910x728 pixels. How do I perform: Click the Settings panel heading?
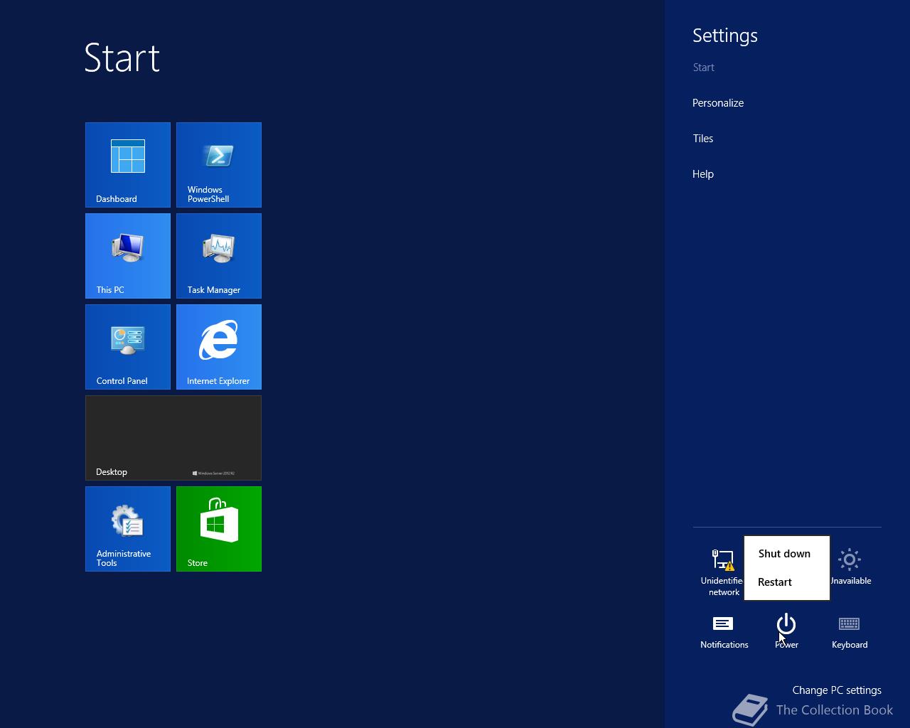coord(725,36)
